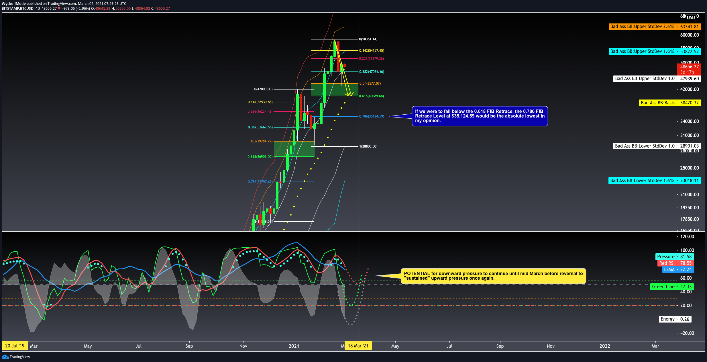Click the 63341.81 price value
This screenshot has height=362, width=707.
pos(689,27)
